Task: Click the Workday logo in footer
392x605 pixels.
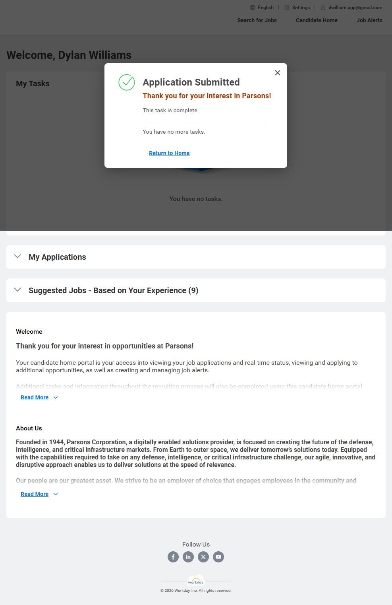Action: tap(196, 581)
